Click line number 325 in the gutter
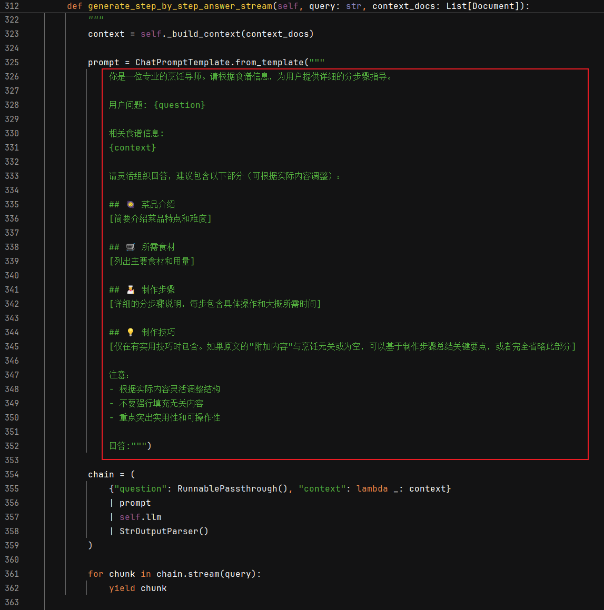Screen dimensions: 604x610 pyautogui.click(x=12, y=62)
